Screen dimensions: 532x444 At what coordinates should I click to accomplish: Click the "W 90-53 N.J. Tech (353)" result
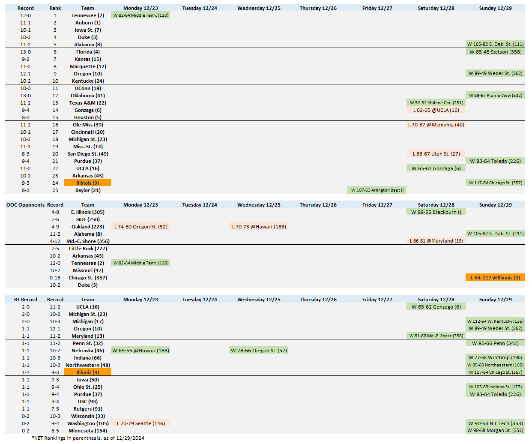pyautogui.click(x=495, y=423)
